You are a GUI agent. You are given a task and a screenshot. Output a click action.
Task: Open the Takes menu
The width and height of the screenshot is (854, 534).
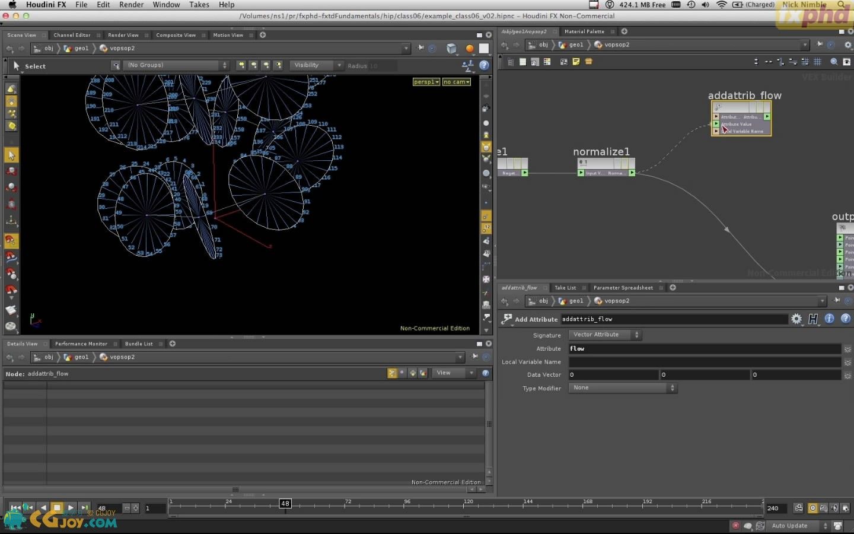pos(199,5)
